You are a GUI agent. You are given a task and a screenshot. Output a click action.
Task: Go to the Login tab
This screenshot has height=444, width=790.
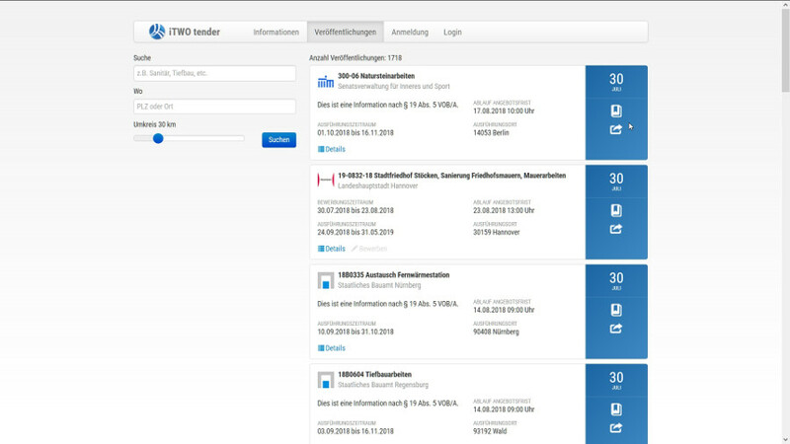coord(452,32)
